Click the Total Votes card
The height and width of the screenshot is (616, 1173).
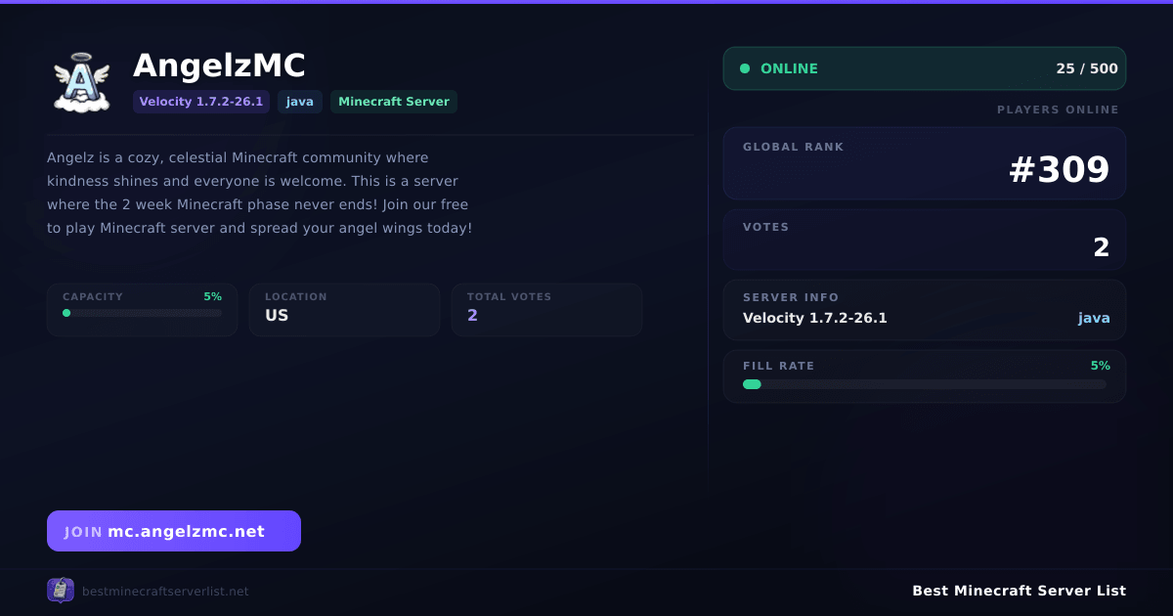[546, 310]
